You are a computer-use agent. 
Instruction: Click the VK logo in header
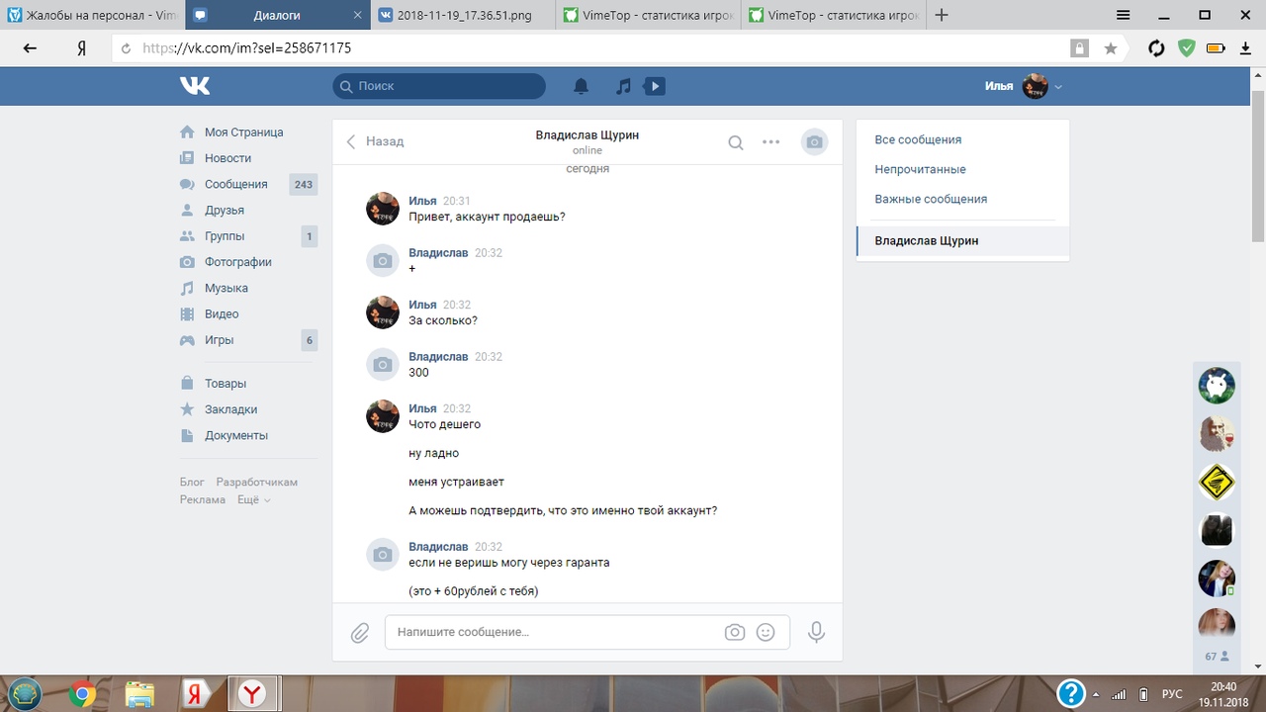click(195, 86)
